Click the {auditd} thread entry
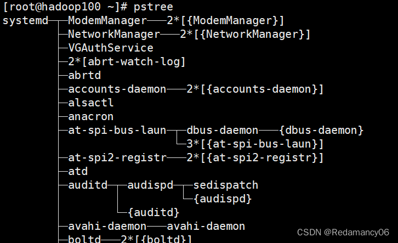398x243 pixels. click(153, 212)
